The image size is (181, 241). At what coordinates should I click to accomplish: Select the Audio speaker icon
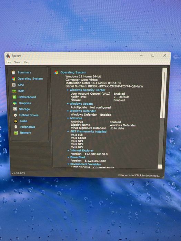16,121
